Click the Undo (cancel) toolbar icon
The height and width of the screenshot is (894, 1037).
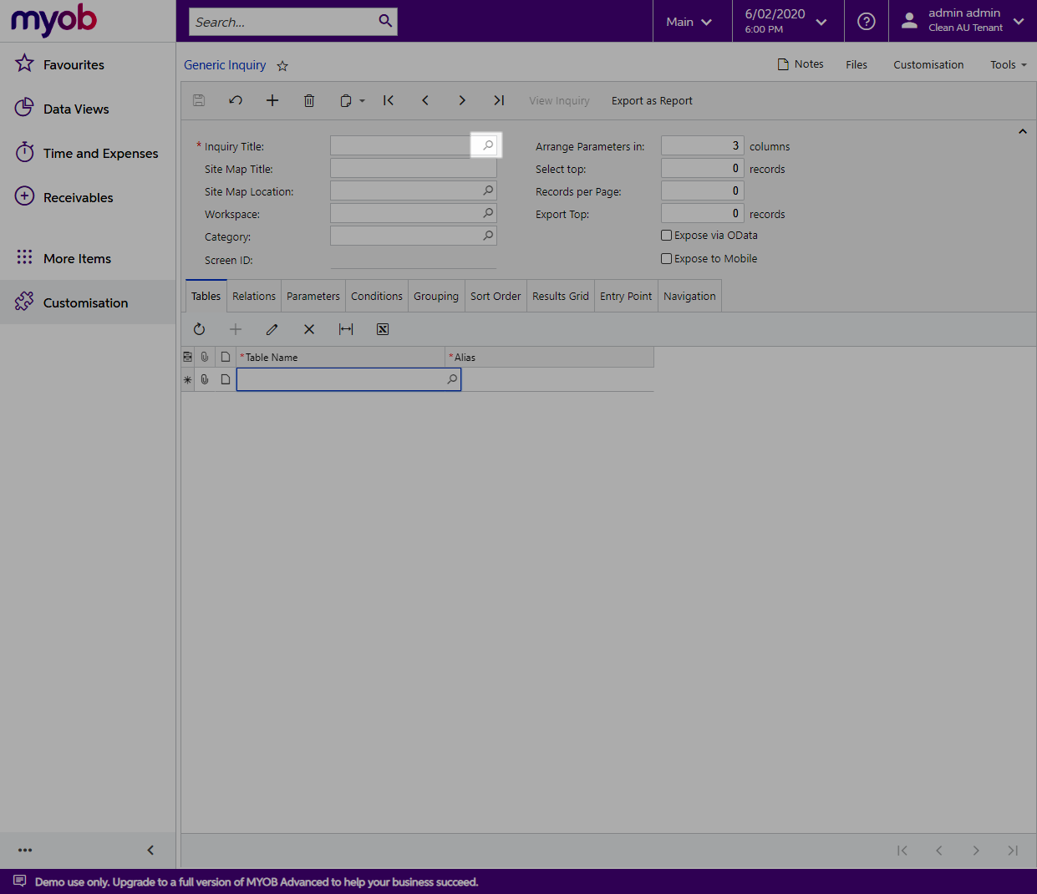click(x=236, y=100)
